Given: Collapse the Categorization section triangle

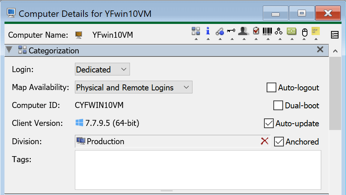Looking at the screenshot, I should (x=9, y=50).
